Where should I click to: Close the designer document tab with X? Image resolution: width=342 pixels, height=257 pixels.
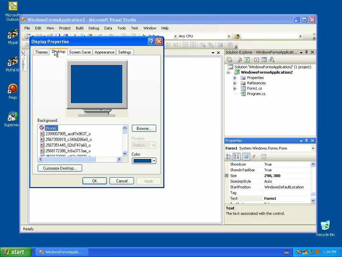tap(218, 53)
